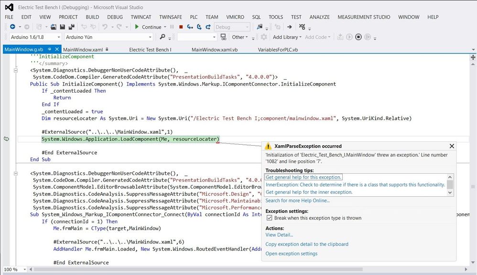The height and width of the screenshot is (275, 477).
Task: Click the Pause (Break All) icon
Action: click(172, 27)
